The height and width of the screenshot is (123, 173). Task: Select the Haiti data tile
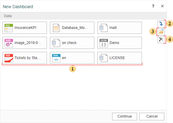click(119, 28)
